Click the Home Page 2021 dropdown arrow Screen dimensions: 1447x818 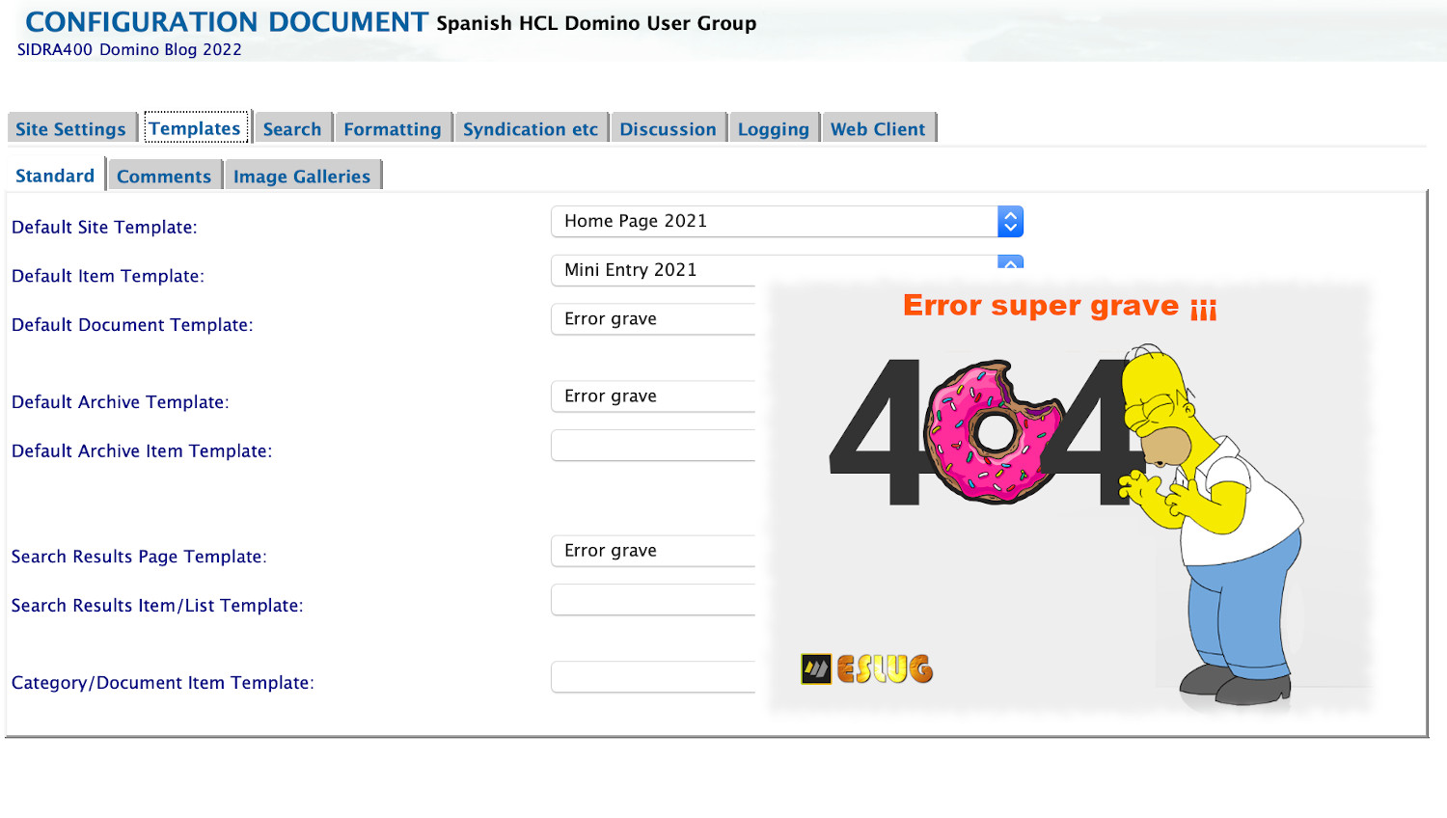click(x=1010, y=221)
